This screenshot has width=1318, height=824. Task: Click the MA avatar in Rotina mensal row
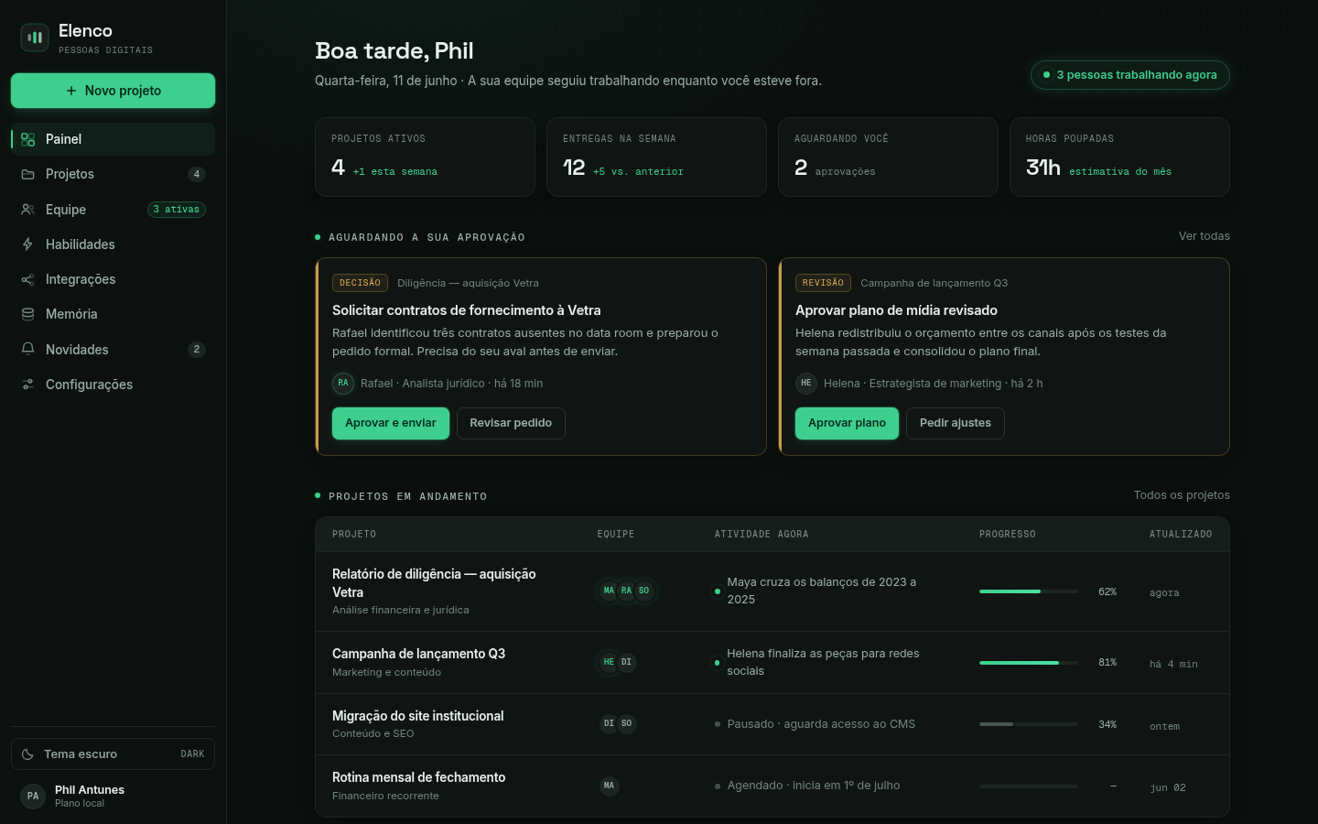point(609,786)
